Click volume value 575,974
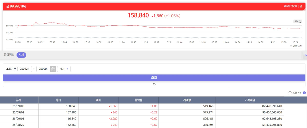The image size is (307, 128). click(x=208, y=113)
